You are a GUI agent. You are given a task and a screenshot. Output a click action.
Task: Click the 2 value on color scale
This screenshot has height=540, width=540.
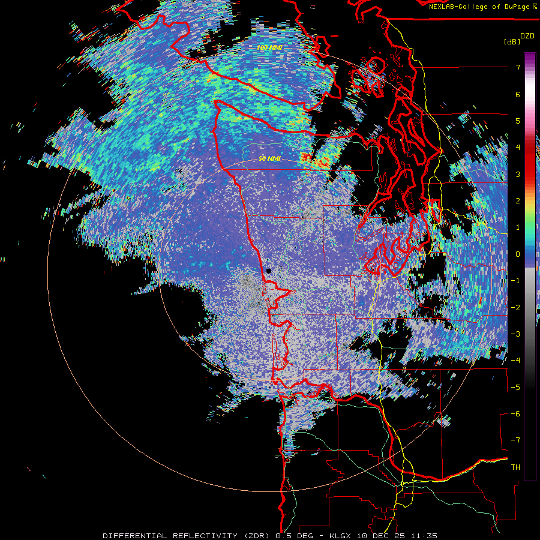click(518, 201)
